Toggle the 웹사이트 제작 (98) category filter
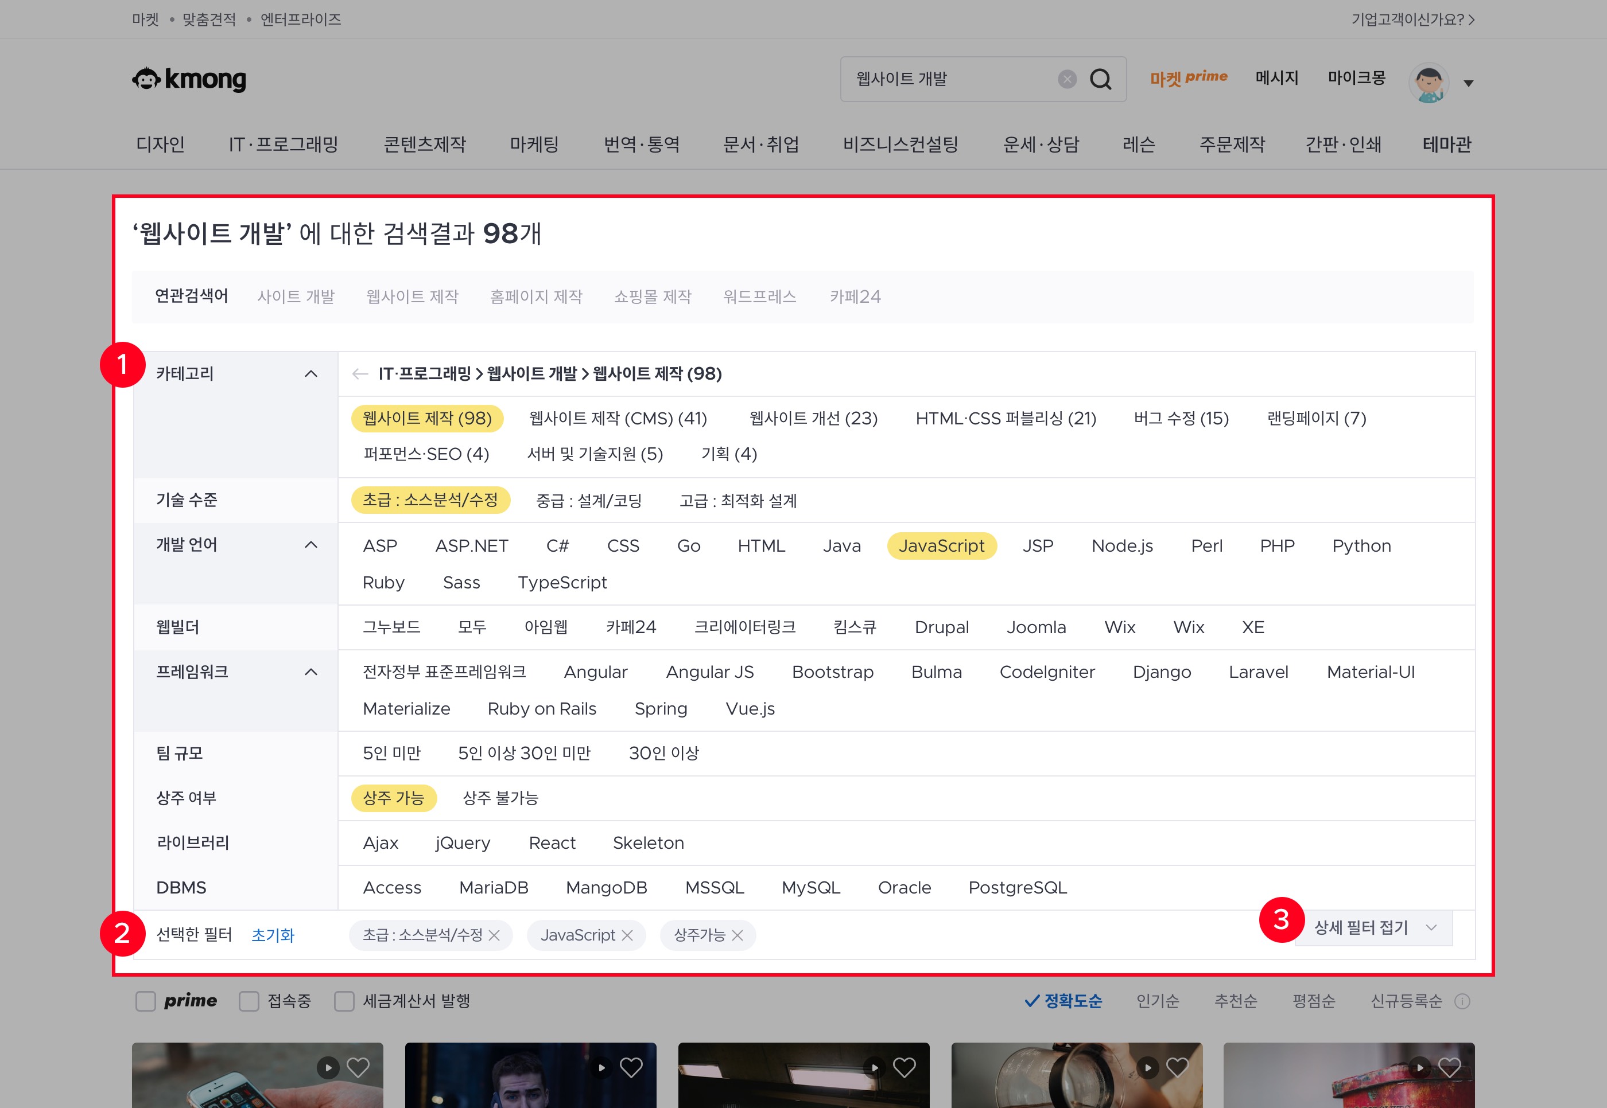1607x1108 pixels. pyautogui.click(x=427, y=418)
